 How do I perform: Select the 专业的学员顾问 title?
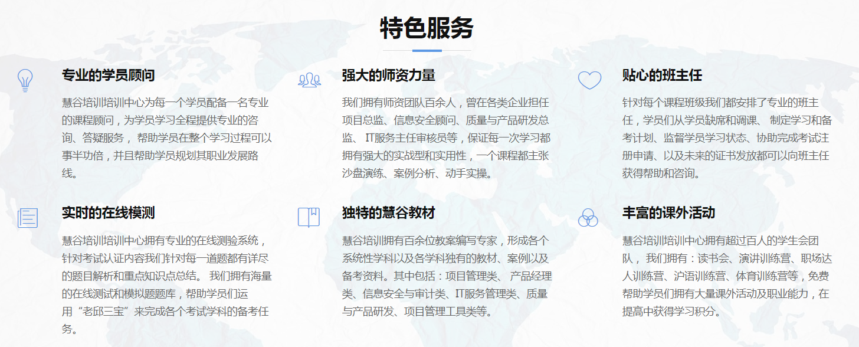click(x=109, y=76)
